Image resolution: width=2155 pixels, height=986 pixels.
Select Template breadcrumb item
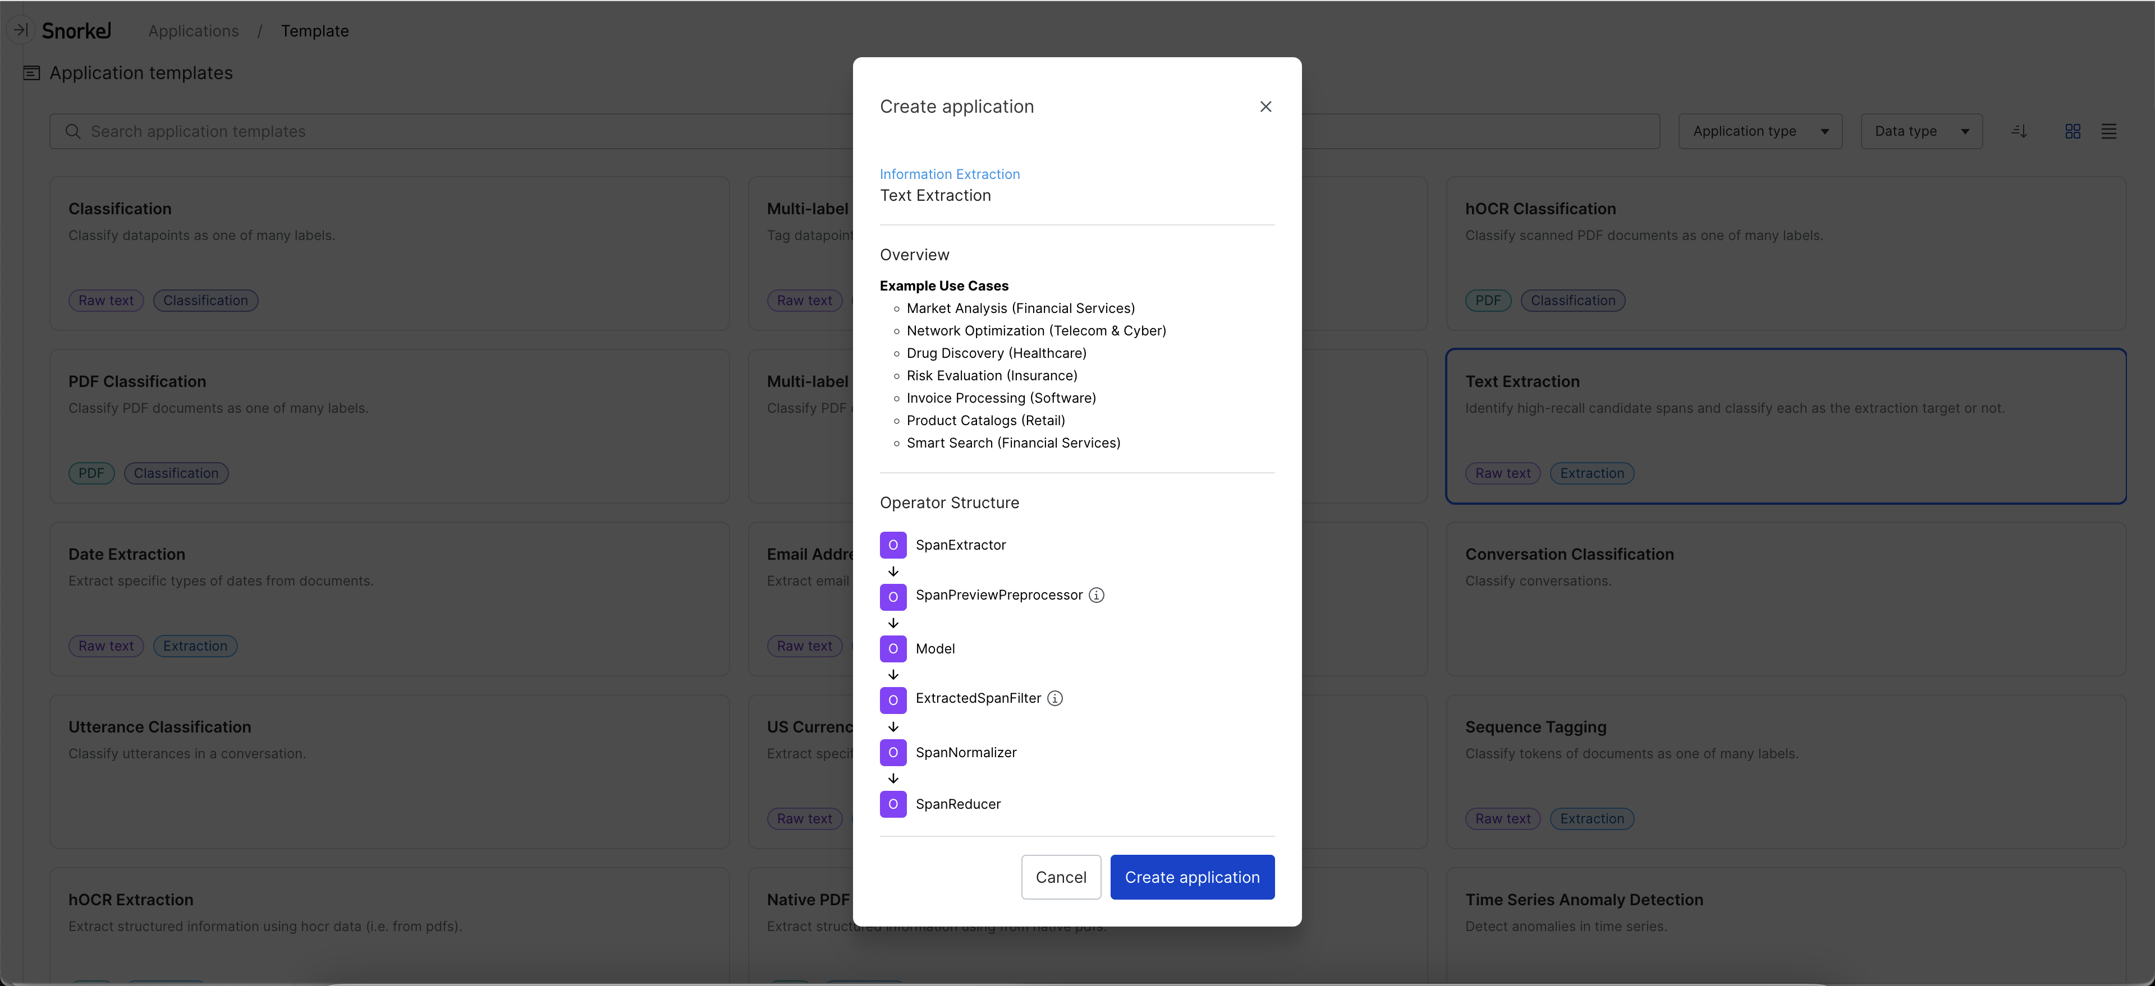tap(314, 31)
